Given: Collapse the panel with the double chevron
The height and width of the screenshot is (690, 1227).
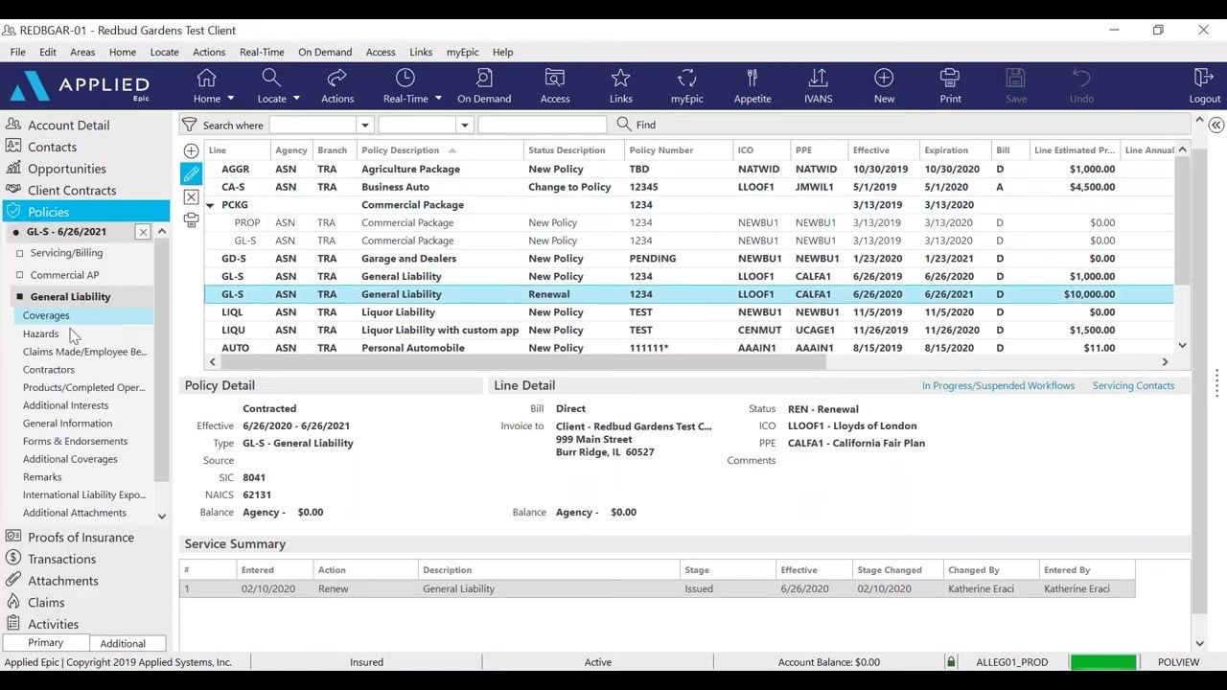Looking at the screenshot, I should pyautogui.click(x=1216, y=126).
